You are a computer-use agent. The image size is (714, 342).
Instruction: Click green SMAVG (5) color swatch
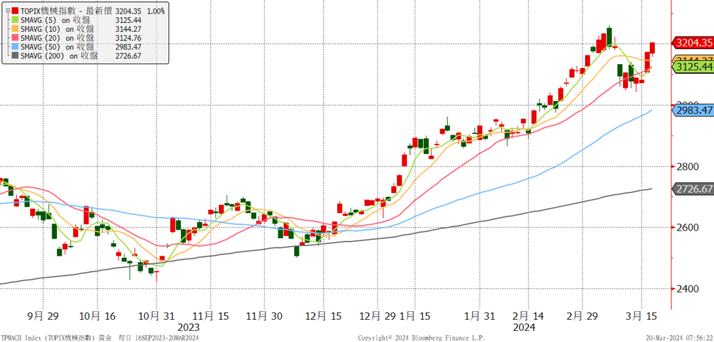click(x=14, y=20)
